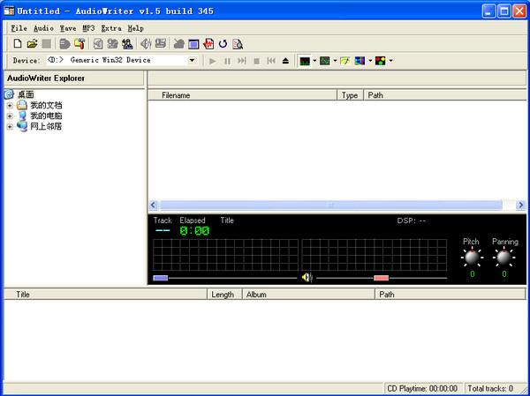Screen dimensions: 530x396
Task: Open dropdown arrow beside spectrum analyzer icon
Action: [x=314, y=61]
